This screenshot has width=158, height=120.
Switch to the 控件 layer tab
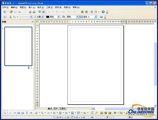point(56,109)
